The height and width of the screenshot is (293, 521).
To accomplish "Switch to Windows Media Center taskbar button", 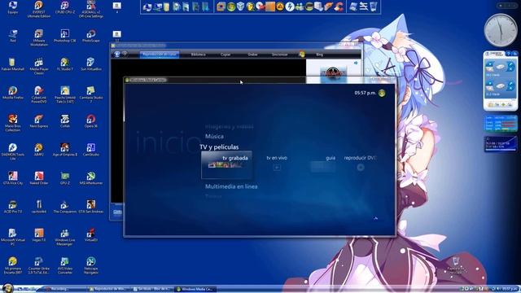I will (x=195, y=289).
